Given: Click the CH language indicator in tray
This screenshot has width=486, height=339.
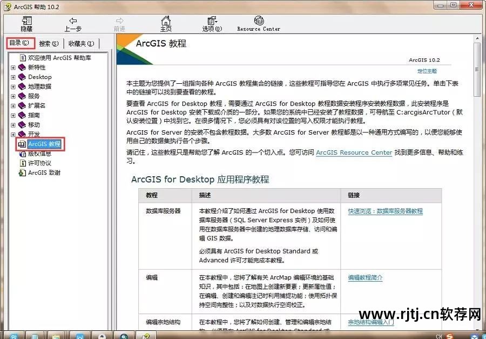Looking at the screenshot, I should 439,336.
